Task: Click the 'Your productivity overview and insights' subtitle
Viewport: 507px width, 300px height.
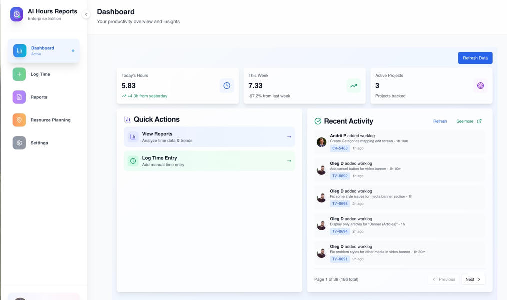Action: click(x=138, y=21)
